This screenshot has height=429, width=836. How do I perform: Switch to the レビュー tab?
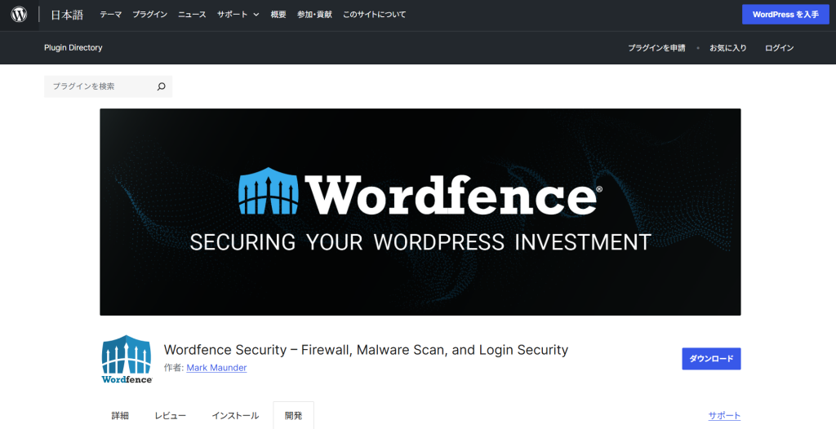[170, 416]
